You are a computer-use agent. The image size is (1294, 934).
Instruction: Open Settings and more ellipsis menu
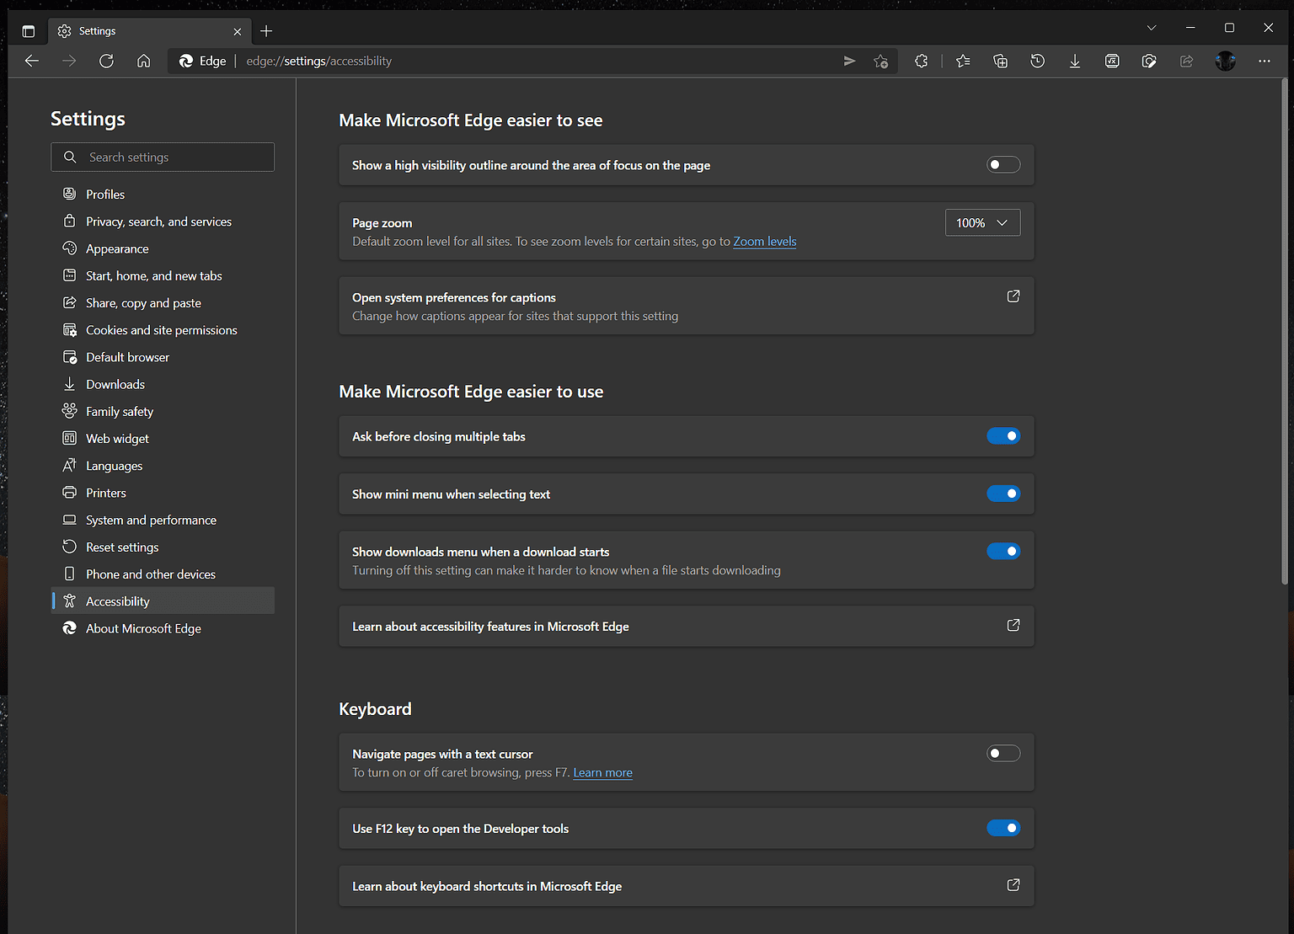[x=1264, y=61]
